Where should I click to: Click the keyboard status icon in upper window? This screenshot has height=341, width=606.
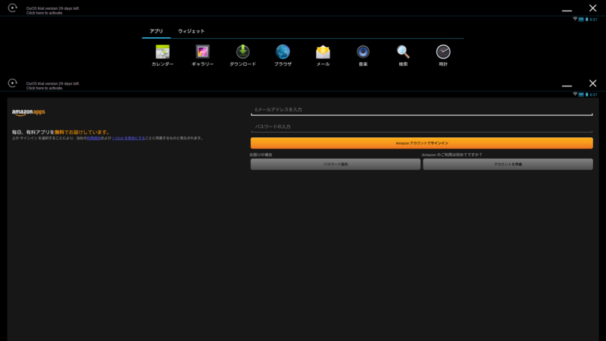pyautogui.click(x=581, y=20)
